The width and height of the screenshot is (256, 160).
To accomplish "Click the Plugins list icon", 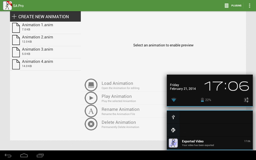I will pos(226,6).
